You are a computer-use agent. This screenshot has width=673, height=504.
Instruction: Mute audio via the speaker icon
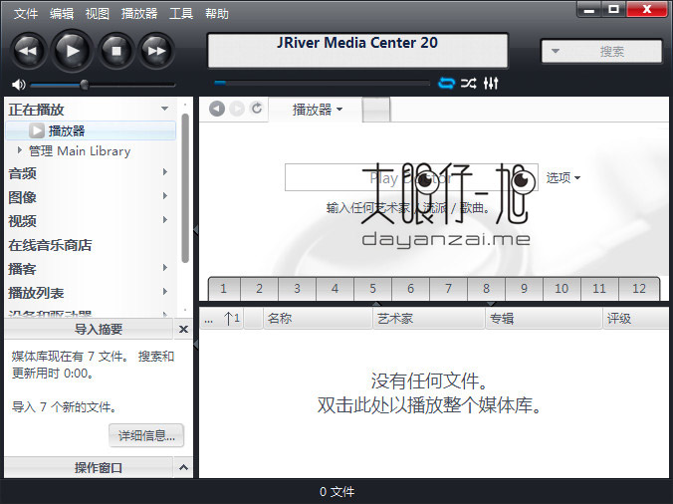[x=19, y=85]
